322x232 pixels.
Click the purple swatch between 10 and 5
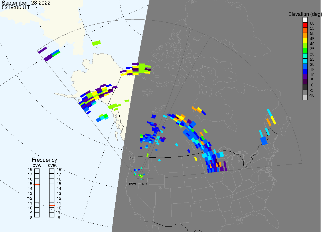[305, 77]
